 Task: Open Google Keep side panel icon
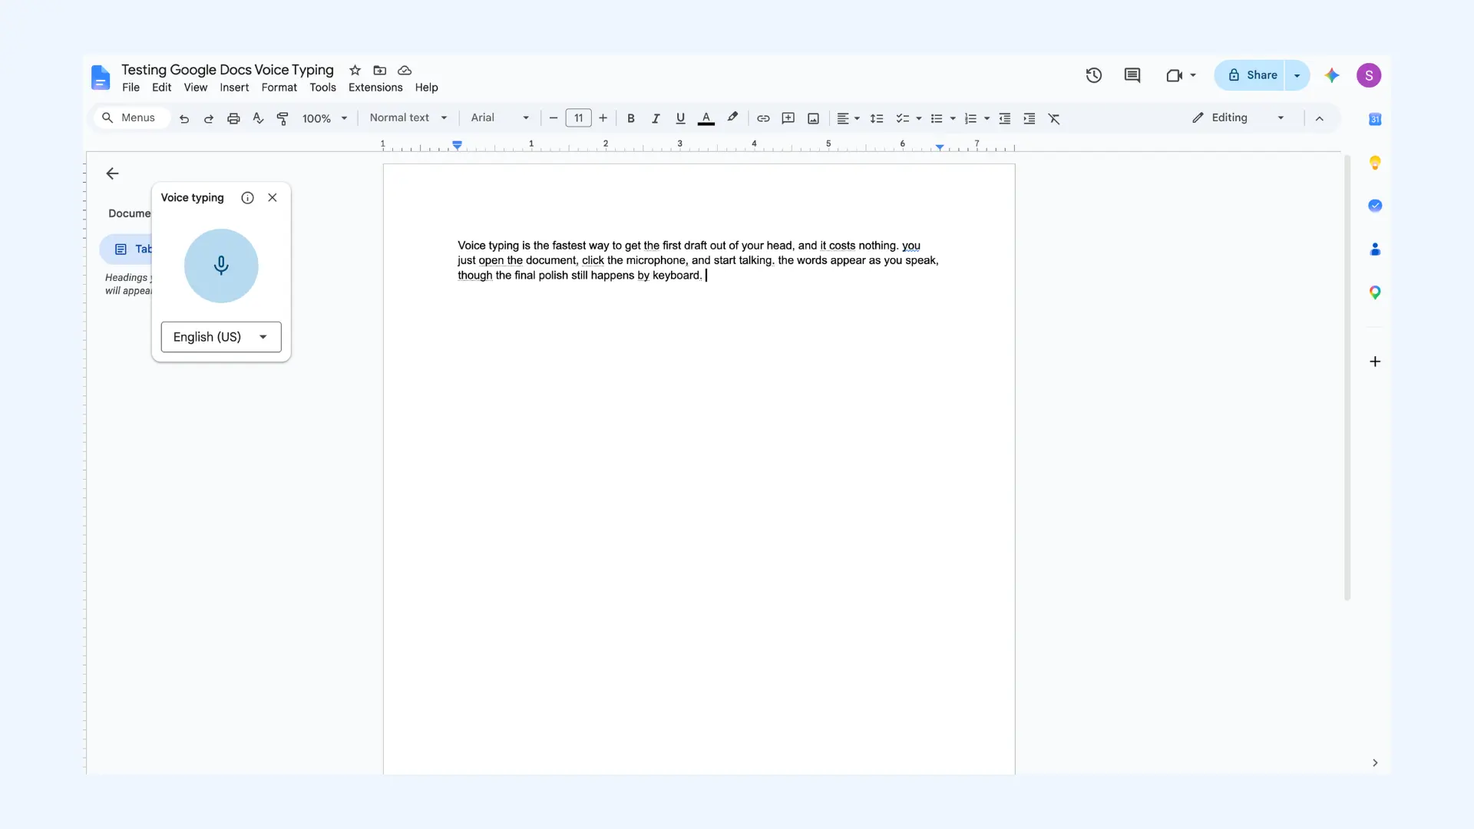1375,163
